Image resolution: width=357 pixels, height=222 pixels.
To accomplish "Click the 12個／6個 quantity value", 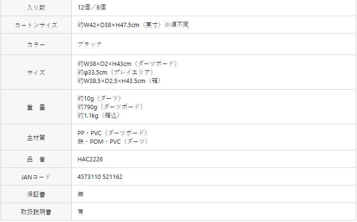I will point(92,8).
